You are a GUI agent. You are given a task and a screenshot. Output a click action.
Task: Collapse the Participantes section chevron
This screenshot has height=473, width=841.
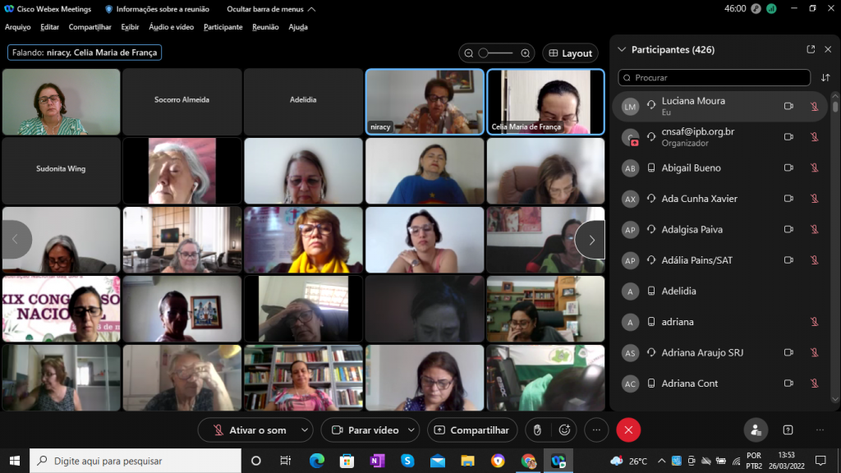coord(622,49)
